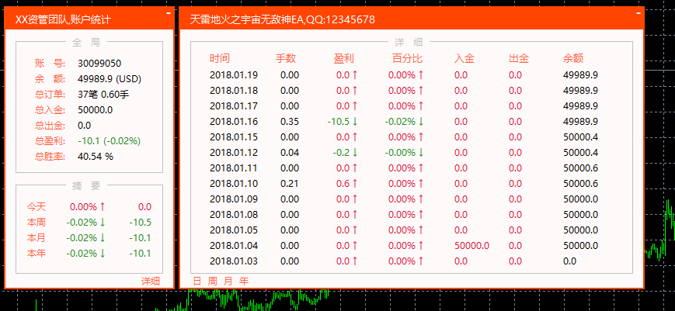Click the 盈利 column header
The image size is (675, 311).
tap(343, 58)
